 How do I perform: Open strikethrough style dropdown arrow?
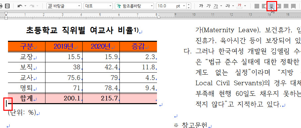click(233, 6)
